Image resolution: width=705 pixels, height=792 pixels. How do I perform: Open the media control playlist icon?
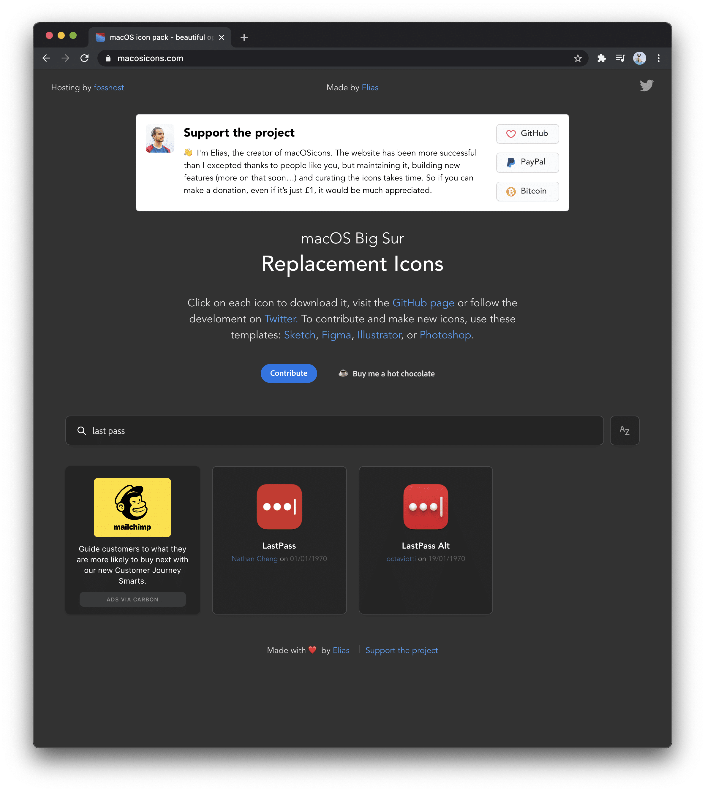pos(620,58)
